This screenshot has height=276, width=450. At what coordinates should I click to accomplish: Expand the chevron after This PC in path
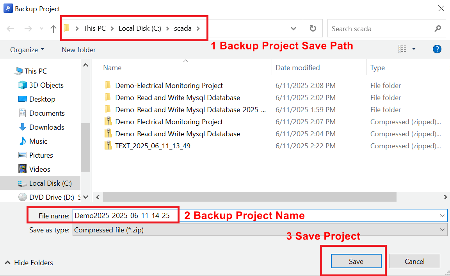click(112, 28)
